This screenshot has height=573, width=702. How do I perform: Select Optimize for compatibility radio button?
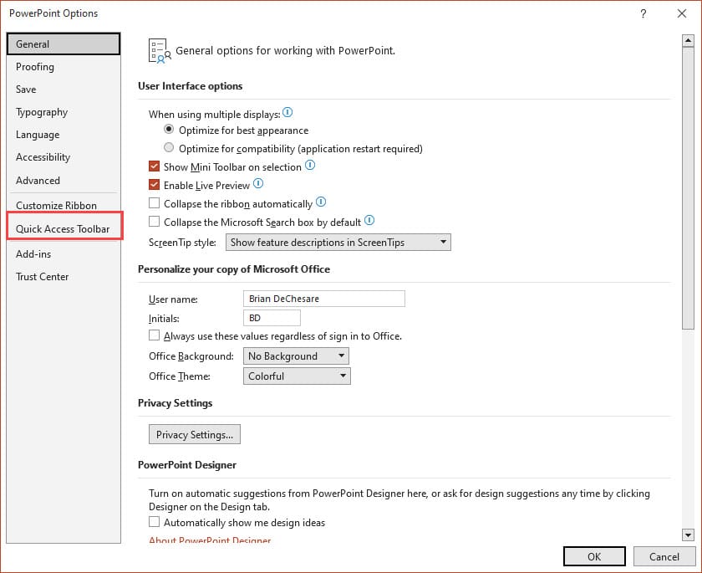click(x=169, y=146)
